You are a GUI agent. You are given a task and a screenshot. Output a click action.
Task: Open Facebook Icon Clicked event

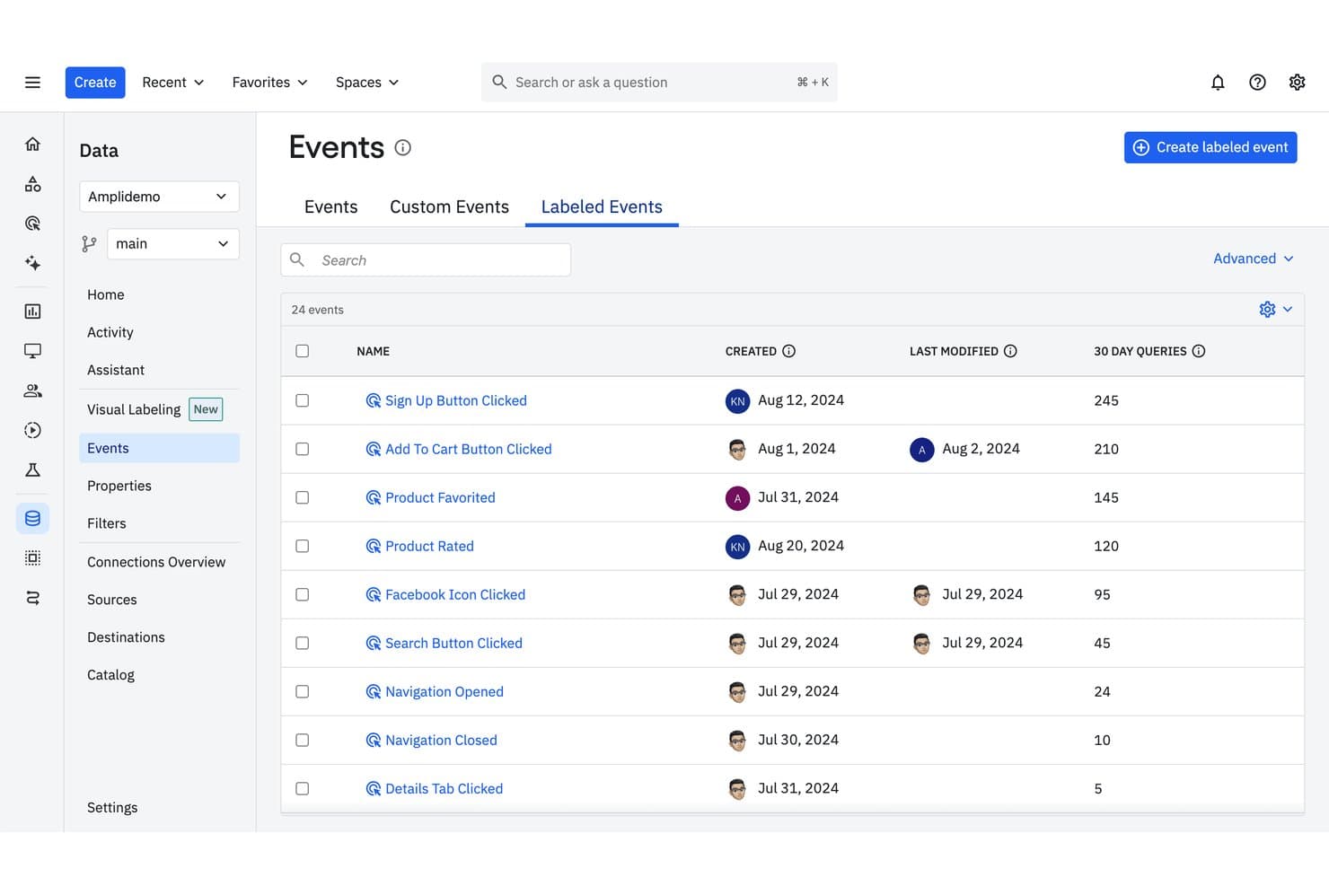point(455,594)
